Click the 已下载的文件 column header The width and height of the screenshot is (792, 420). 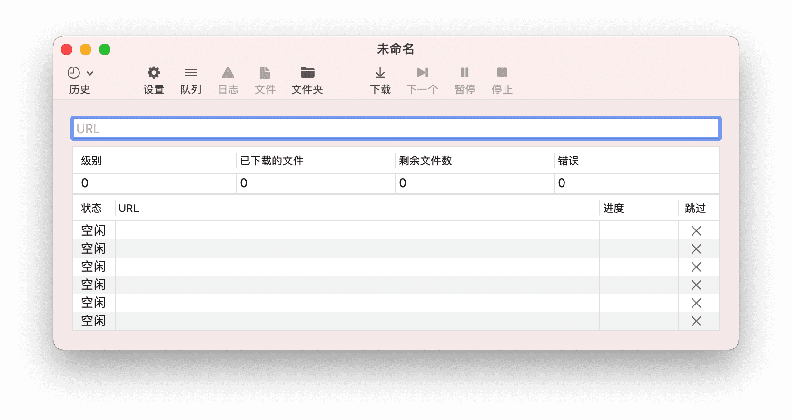point(272,161)
